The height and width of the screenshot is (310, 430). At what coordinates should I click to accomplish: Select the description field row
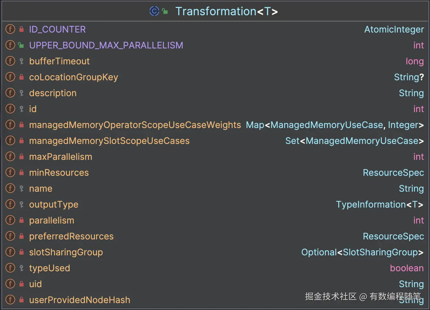53,93
